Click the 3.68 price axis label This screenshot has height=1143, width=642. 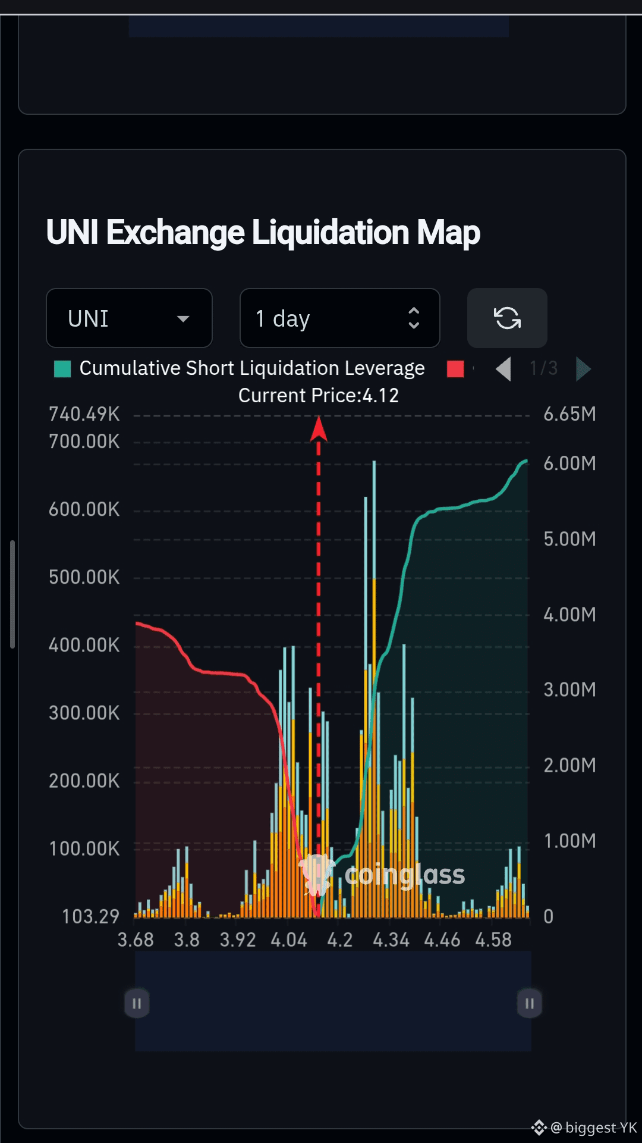point(136,940)
